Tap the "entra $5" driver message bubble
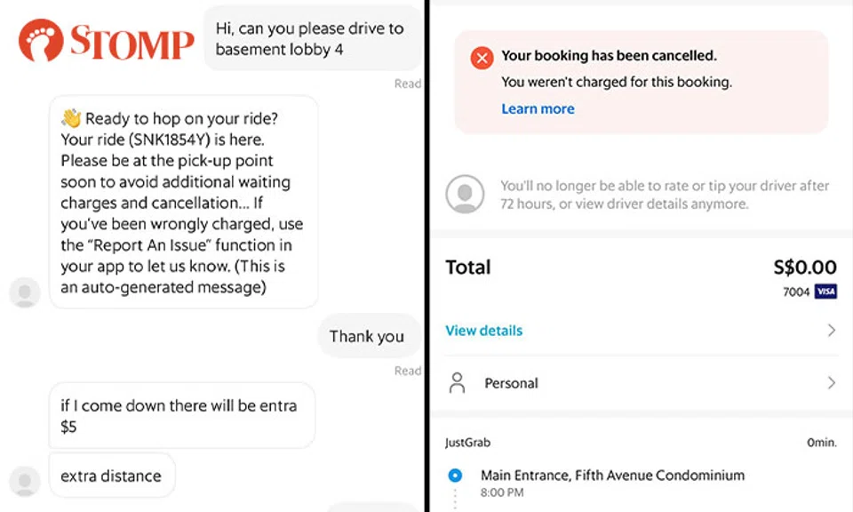Screen dimensions: 853x512 pos(178,416)
